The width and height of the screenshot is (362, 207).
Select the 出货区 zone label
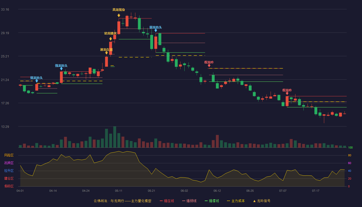(9, 163)
